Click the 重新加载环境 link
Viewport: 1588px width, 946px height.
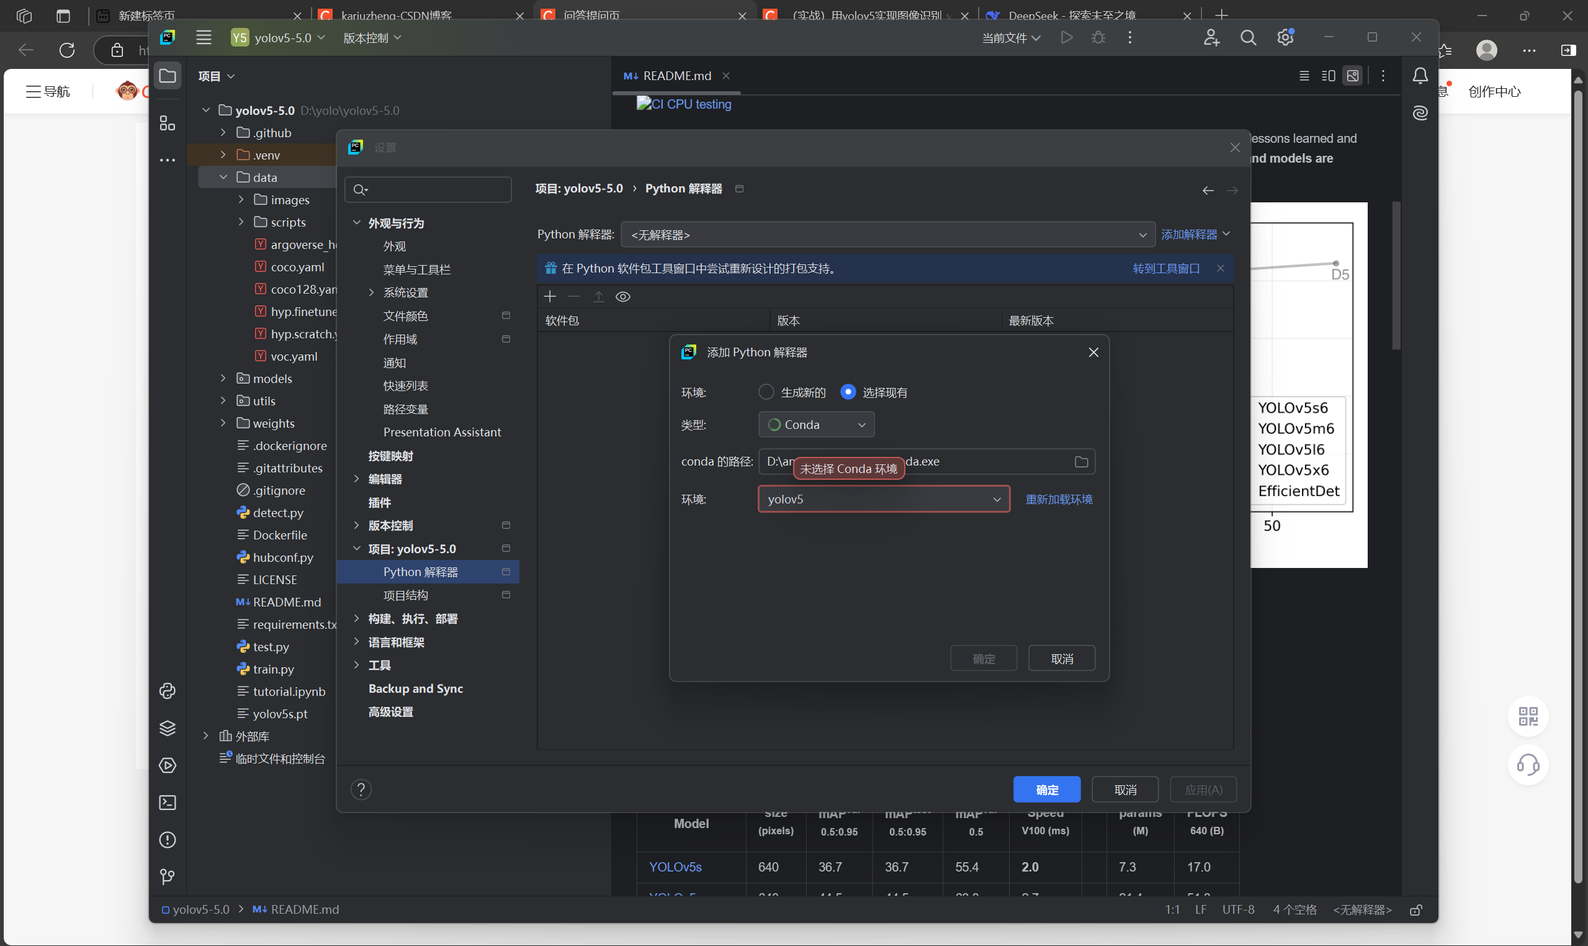1059,499
